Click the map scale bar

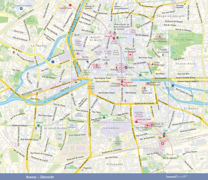(x=176, y=177)
